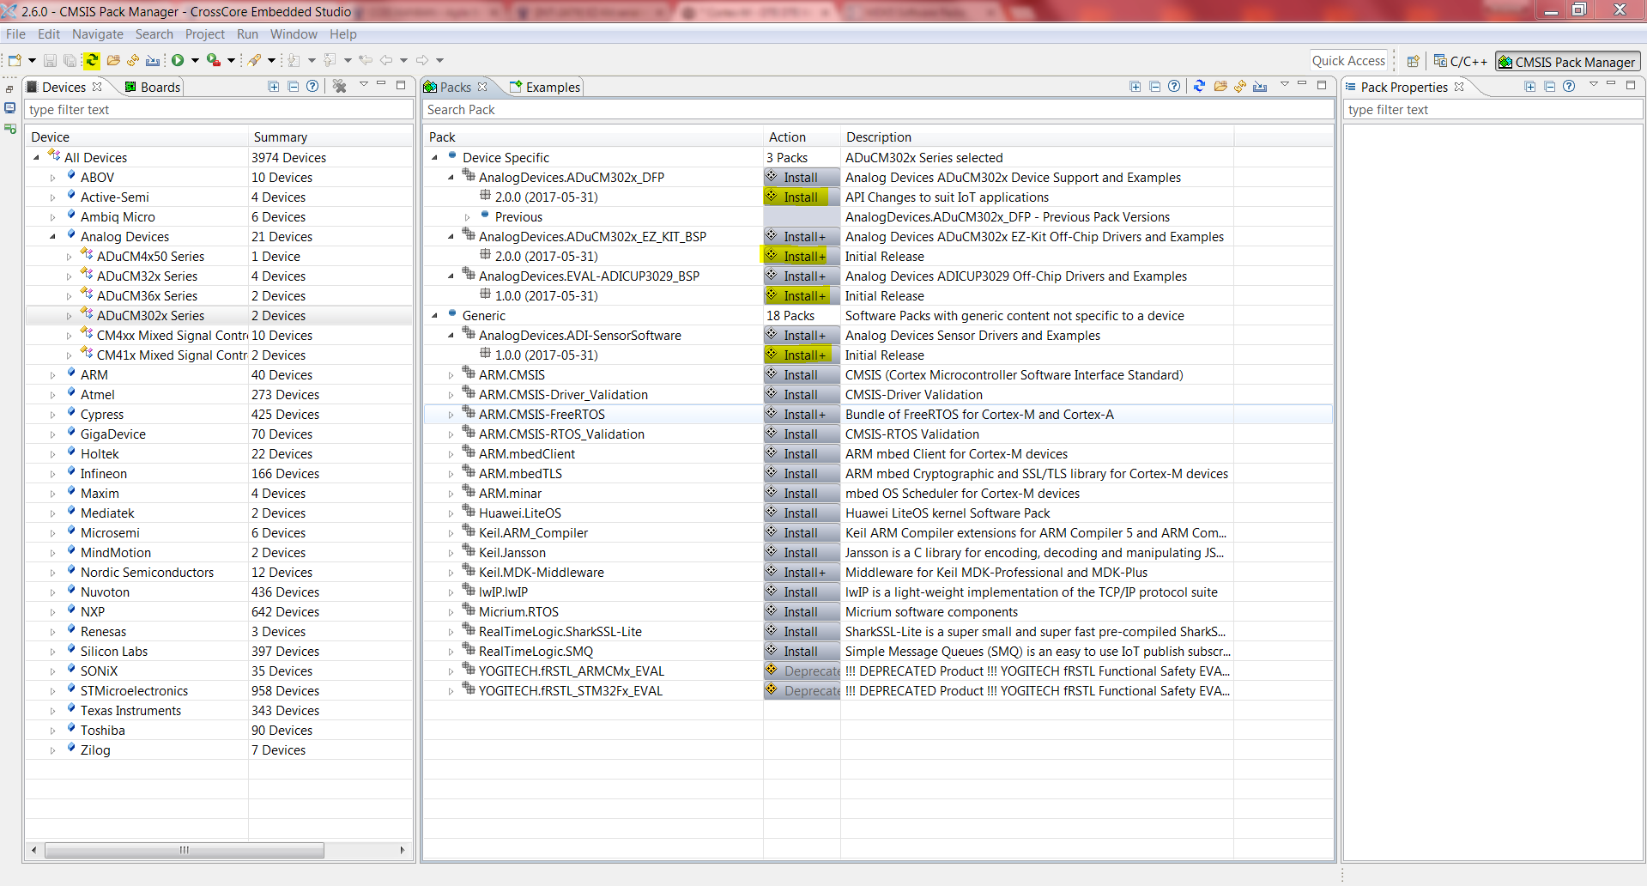The width and height of the screenshot is (1647, 886).
Task: Expand all in the Devices view
Action: pyautogui.click(x=274, y=87)
